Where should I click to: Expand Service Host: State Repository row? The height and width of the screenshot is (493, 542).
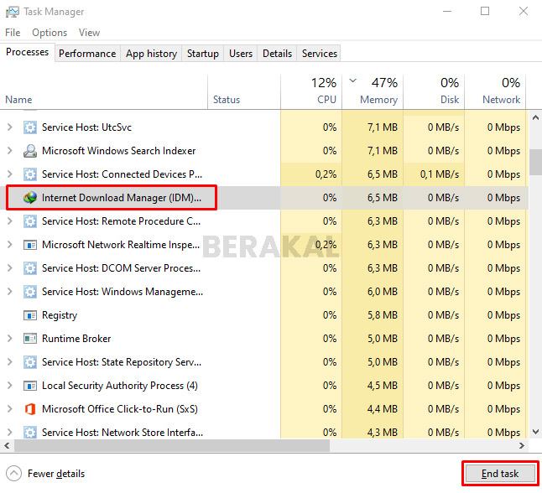pos(10,362)
